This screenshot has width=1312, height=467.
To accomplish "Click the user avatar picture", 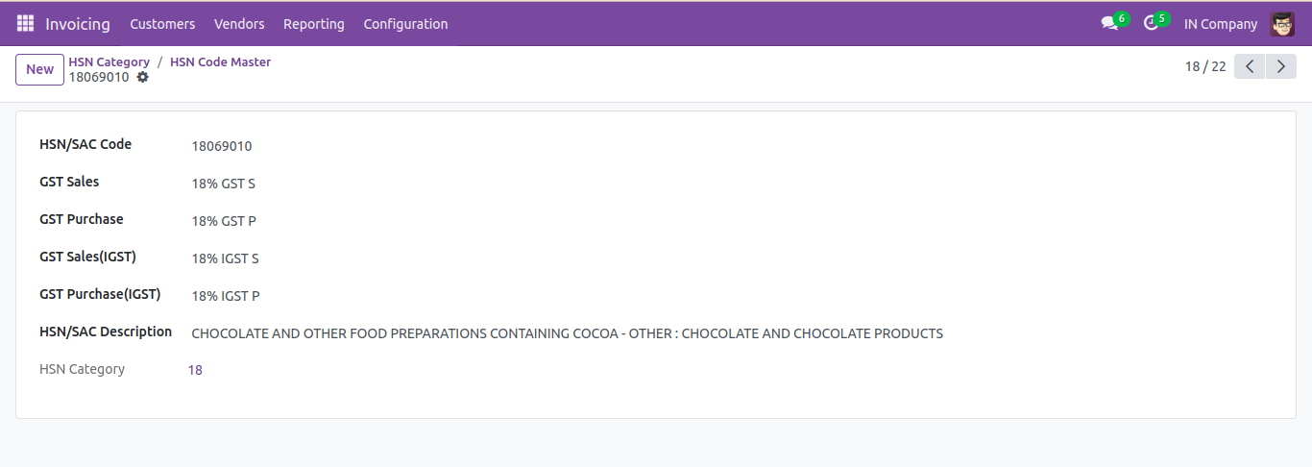I will 1282,24.
